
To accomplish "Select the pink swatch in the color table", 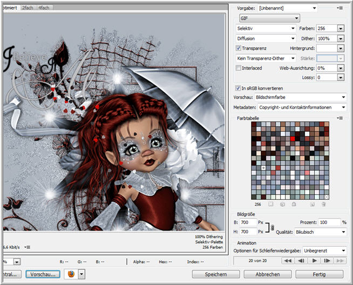I will click(x=307, y=173).
